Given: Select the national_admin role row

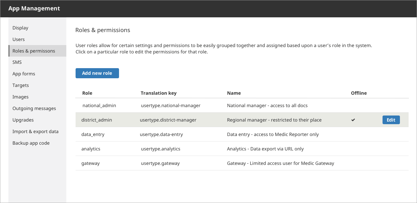Looking at the screenshot, I should tap(242, 105).
